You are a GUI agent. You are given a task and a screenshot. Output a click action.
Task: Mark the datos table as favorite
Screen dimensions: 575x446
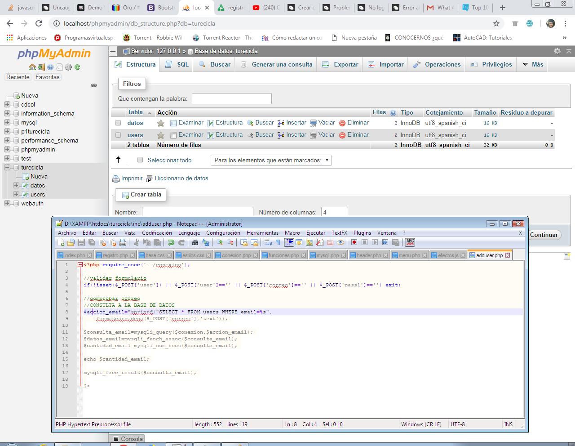(160, 123)
